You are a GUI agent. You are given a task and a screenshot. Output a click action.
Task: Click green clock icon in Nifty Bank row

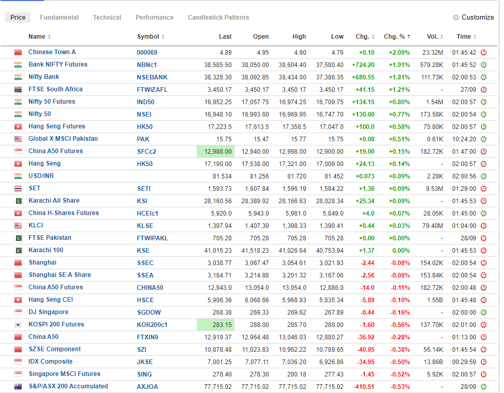pos(483,77)
